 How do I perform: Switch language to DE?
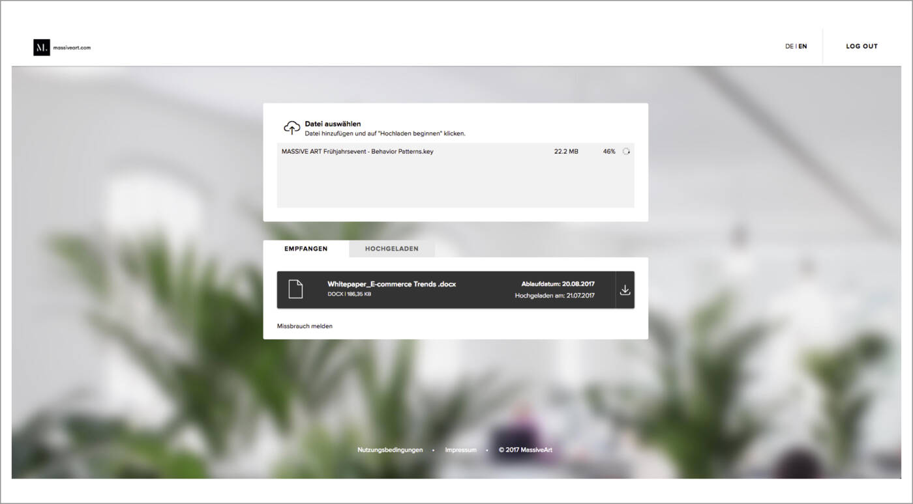point(789,46)
